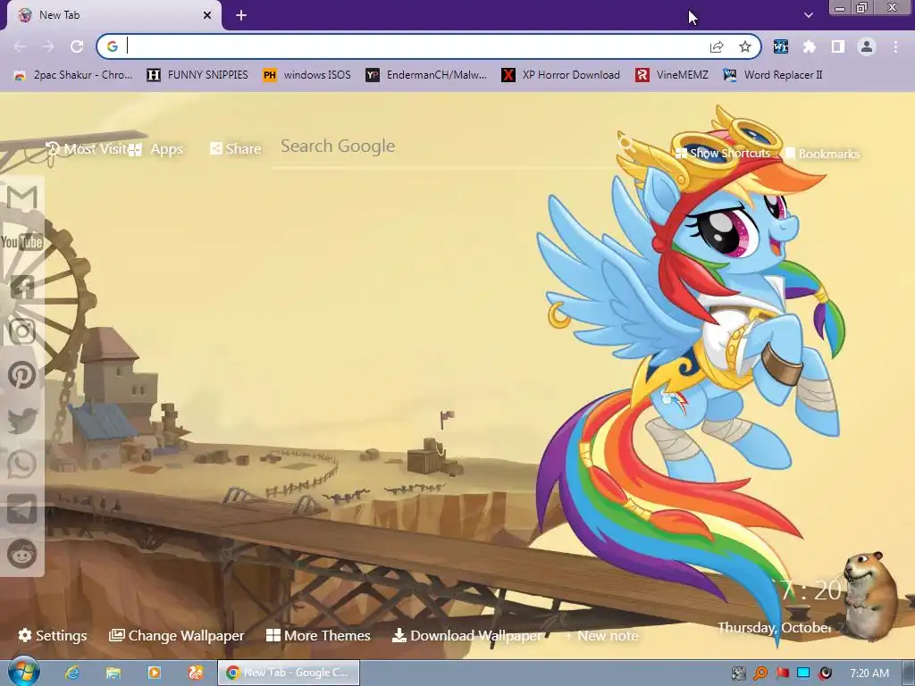Share this page from the address bar

[717, 46]
